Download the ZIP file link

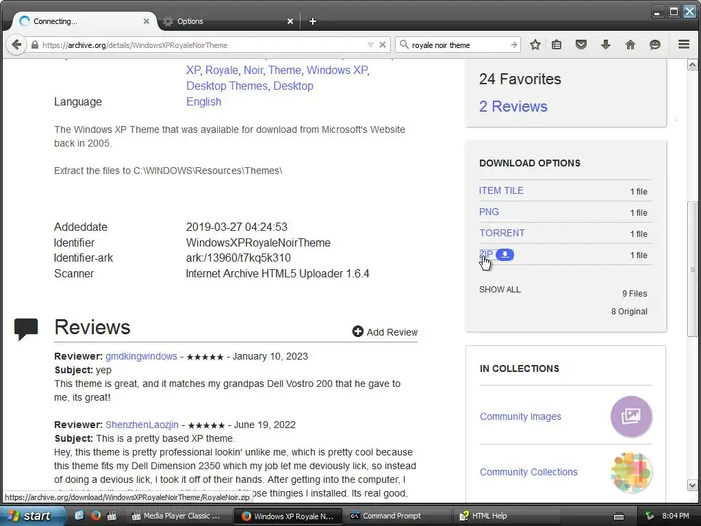pos(486,255)
